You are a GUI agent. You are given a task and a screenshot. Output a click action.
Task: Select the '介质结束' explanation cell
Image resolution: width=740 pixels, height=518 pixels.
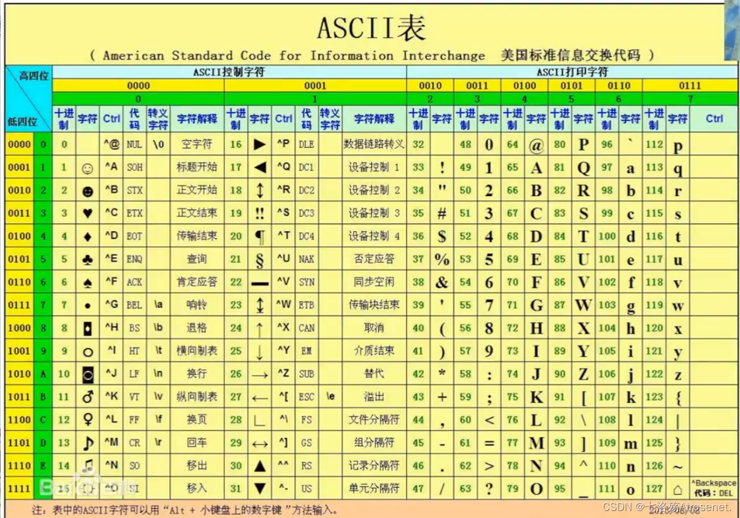point(374,350)
